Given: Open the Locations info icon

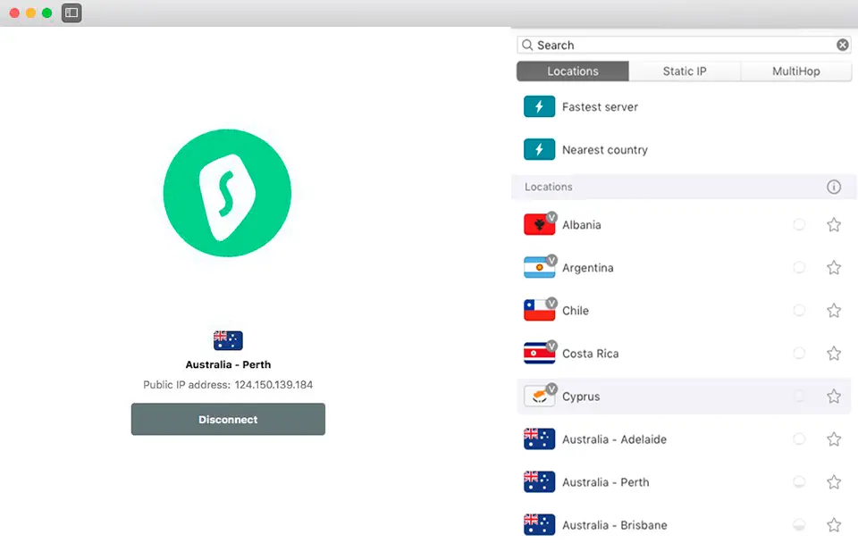Looking at the screenshot, I should [x=833, y=187].
